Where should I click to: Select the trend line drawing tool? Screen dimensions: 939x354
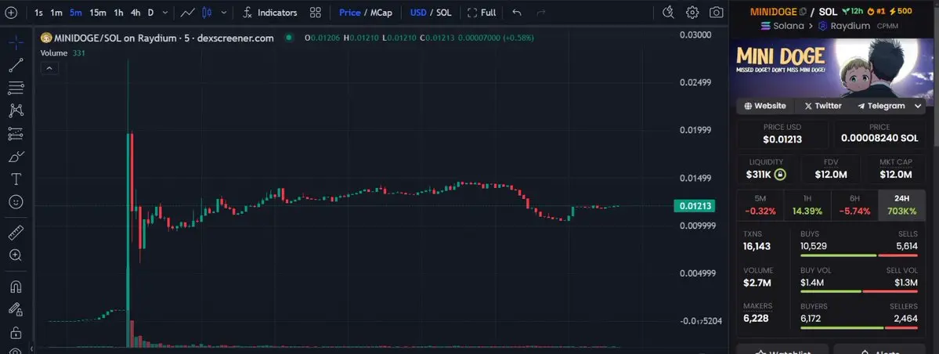click(x=16, y=65)
